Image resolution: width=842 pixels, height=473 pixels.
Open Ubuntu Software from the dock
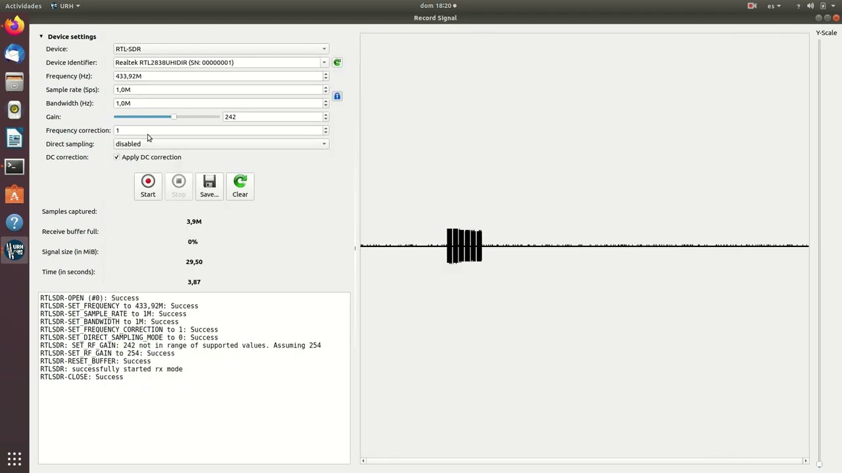[14, 194]
